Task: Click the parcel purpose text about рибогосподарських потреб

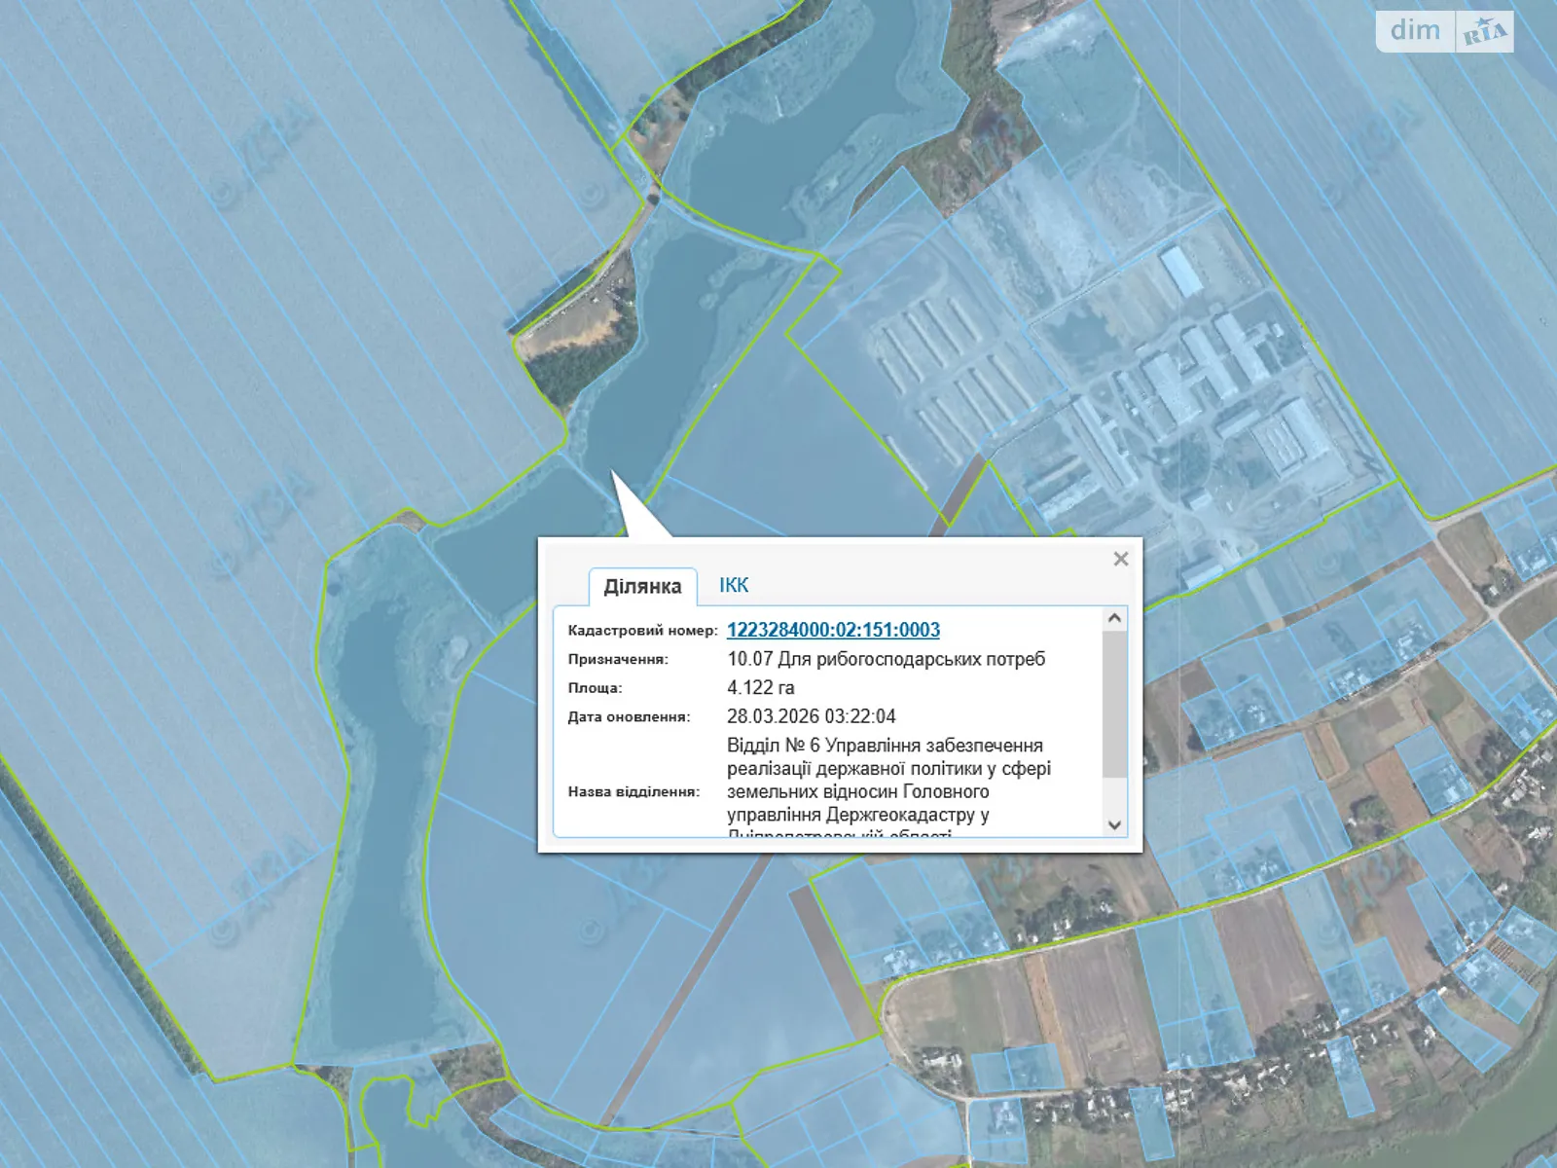Action: [886, 659]
